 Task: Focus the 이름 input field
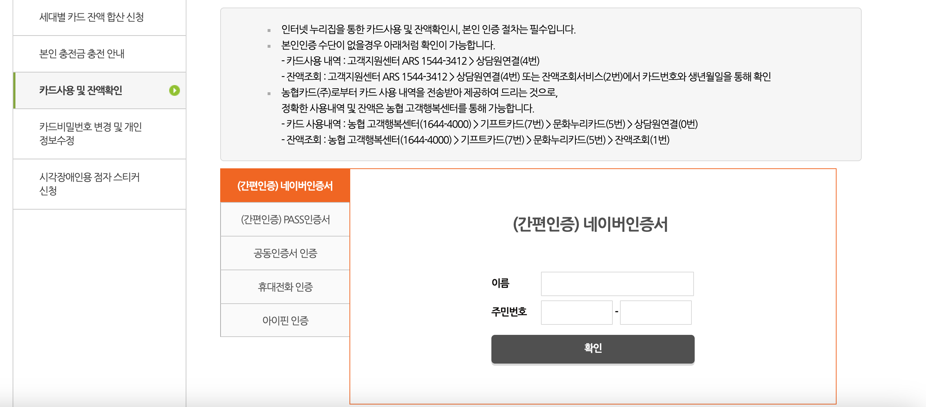617,284
